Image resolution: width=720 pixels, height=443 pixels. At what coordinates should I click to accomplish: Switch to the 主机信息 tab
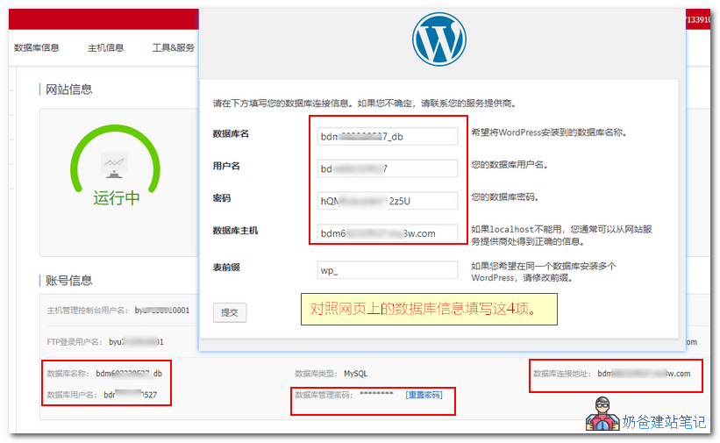click(105, 47)
